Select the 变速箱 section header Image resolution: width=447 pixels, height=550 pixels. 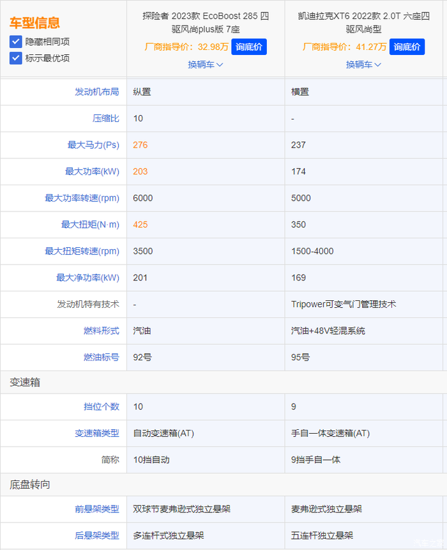tap(26, 382)
